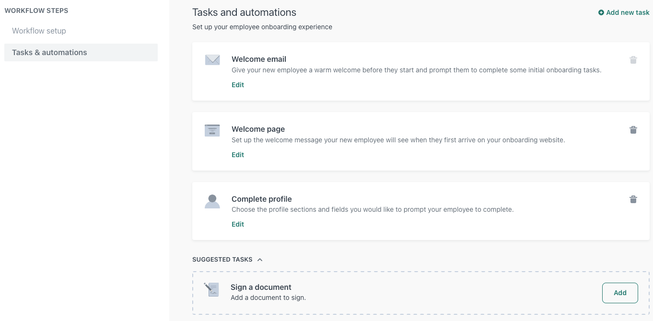653x321 pixels.
Task: Click 'Choose the profile sections' description
Action: coord(373,209)
